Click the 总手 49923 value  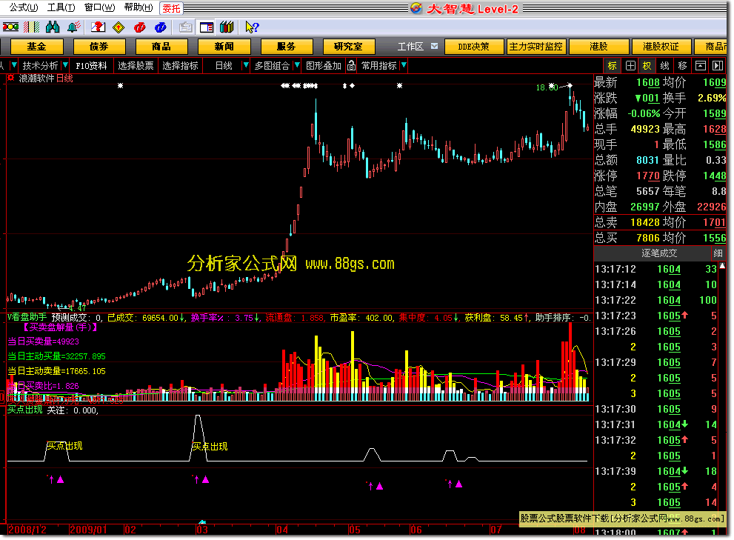pos(645,129)
